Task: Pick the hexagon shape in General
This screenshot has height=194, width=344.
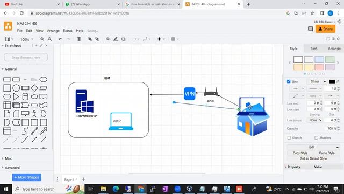Action: [7, 96]
